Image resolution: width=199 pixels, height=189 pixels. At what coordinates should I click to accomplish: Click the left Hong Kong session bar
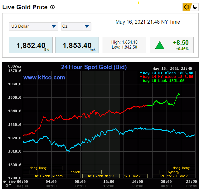click(43, 168)
